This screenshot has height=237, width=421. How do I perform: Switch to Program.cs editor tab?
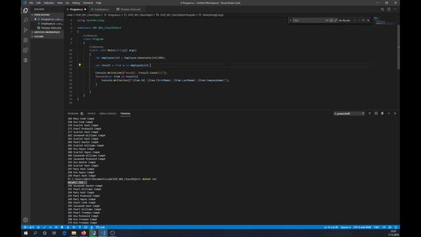76,9
